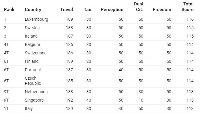
Task: Click the Travel column header
Action: pos(67,10)
